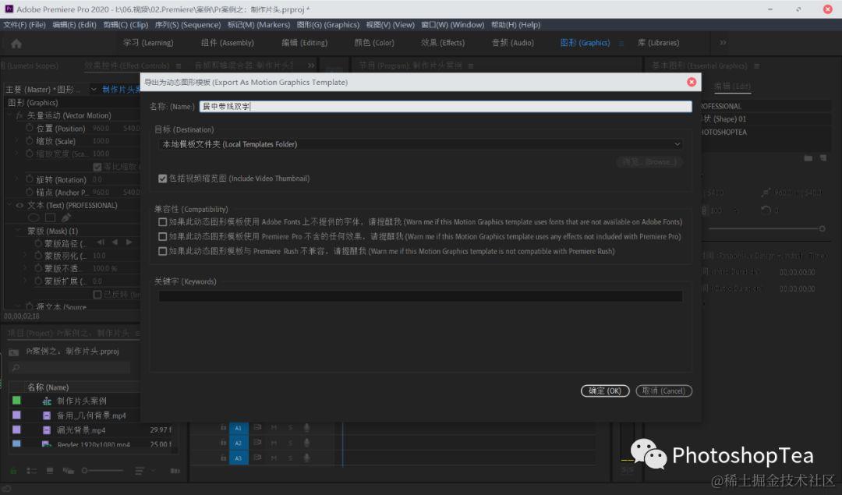Screen dimensions: 842x495
Task: Toggle audio track A1 target button
Action: click(238, 428)
